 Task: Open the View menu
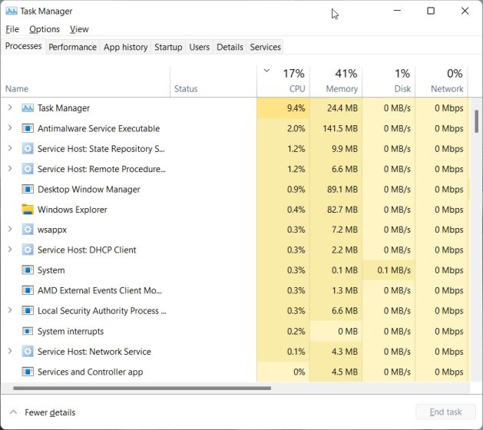(79, 29)
